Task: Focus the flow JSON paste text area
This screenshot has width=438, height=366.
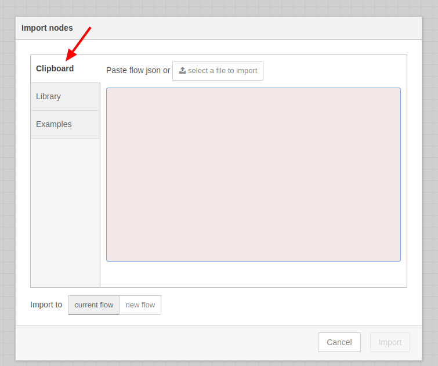Action: [x=254, y=175]
